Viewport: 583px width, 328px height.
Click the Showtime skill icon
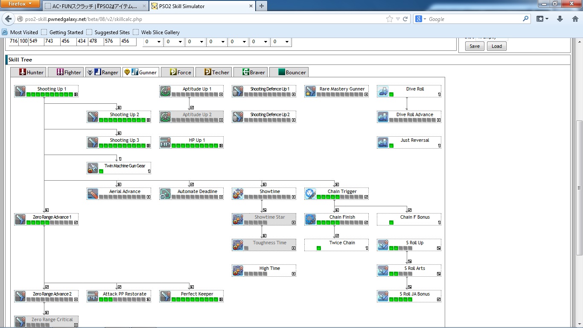[238, 194]
